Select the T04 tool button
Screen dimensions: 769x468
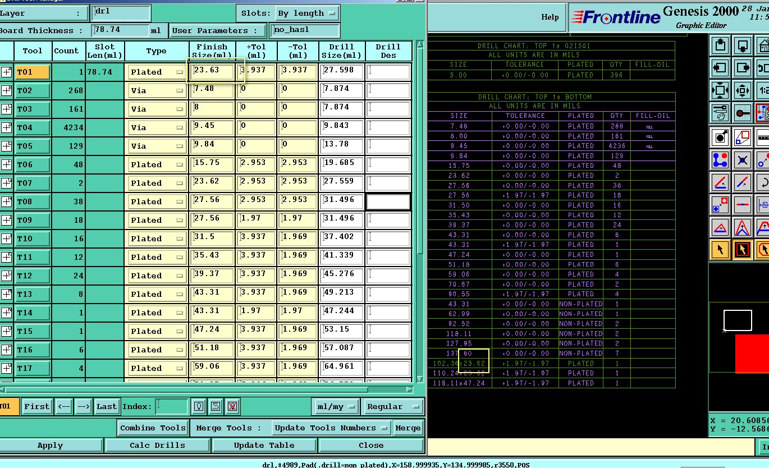[x=32, y=127]
